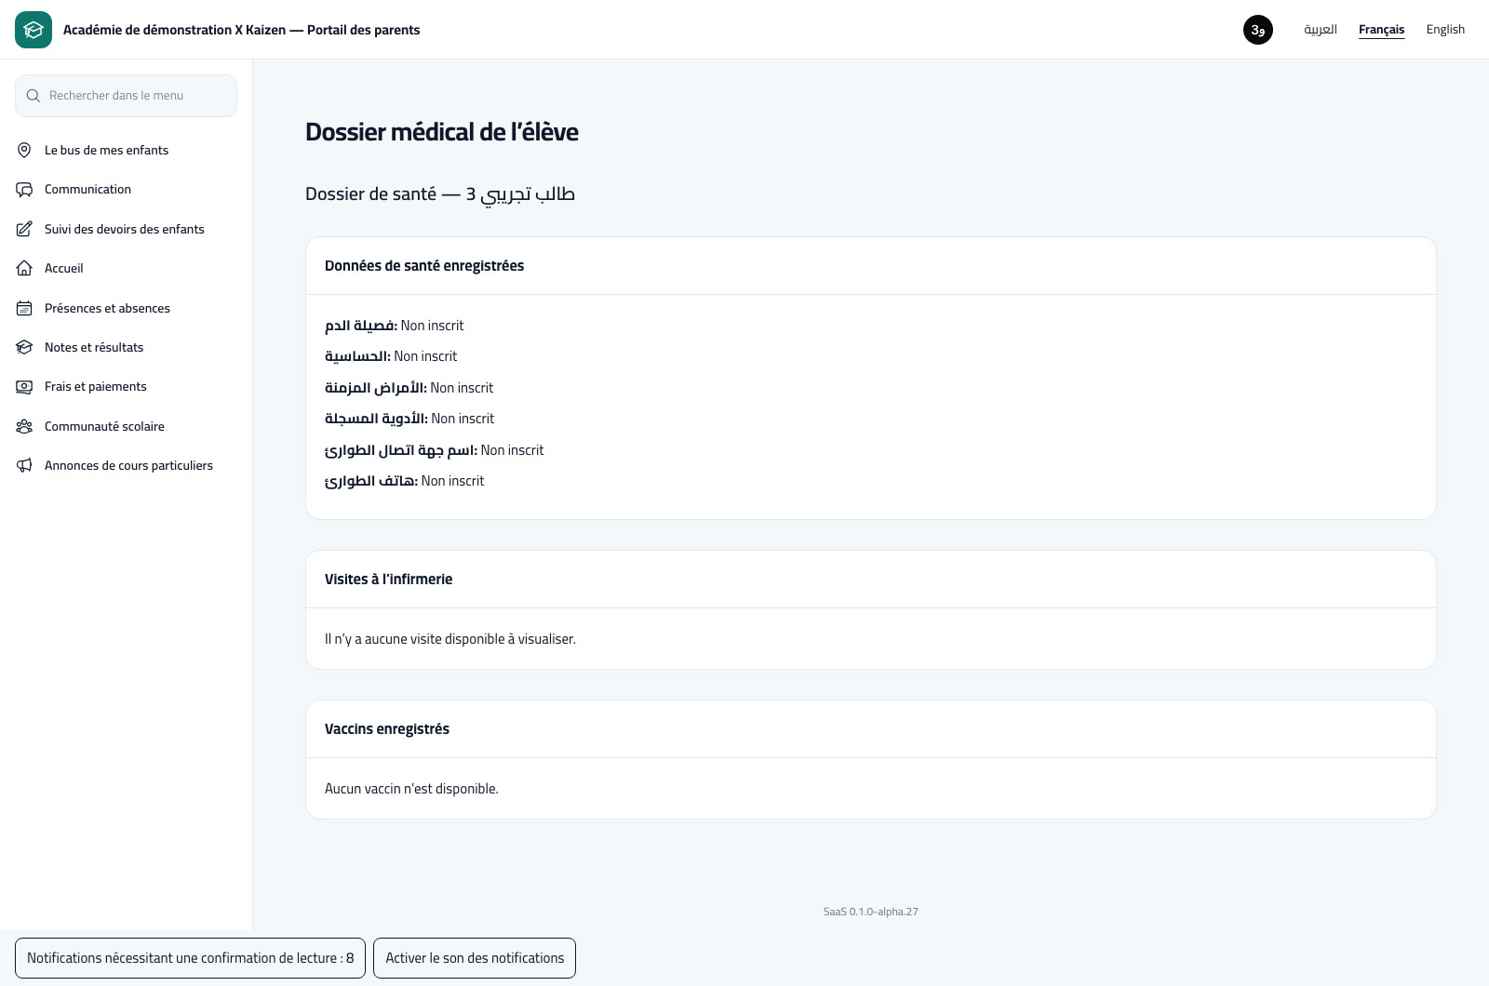Click the portal title Académie de démonstration X Kaizen
The width and height of the screenshot is (1489, 986).
point(242,30)
